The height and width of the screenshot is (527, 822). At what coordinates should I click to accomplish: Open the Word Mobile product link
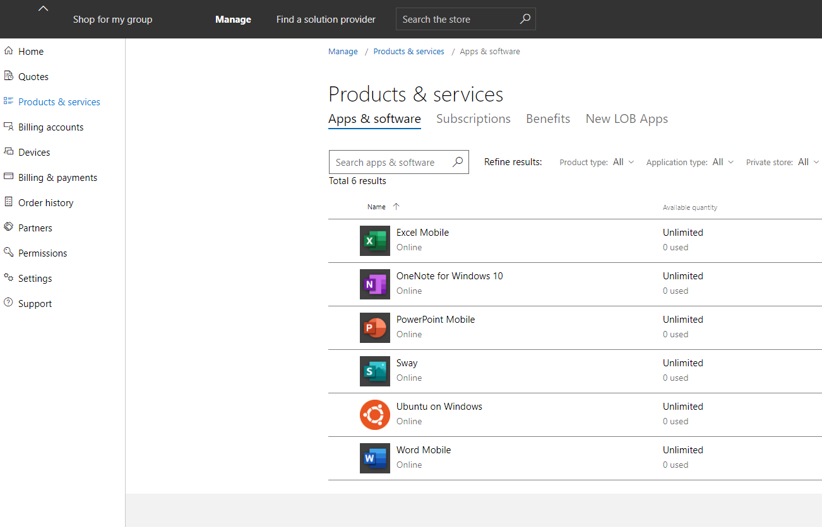424,450
